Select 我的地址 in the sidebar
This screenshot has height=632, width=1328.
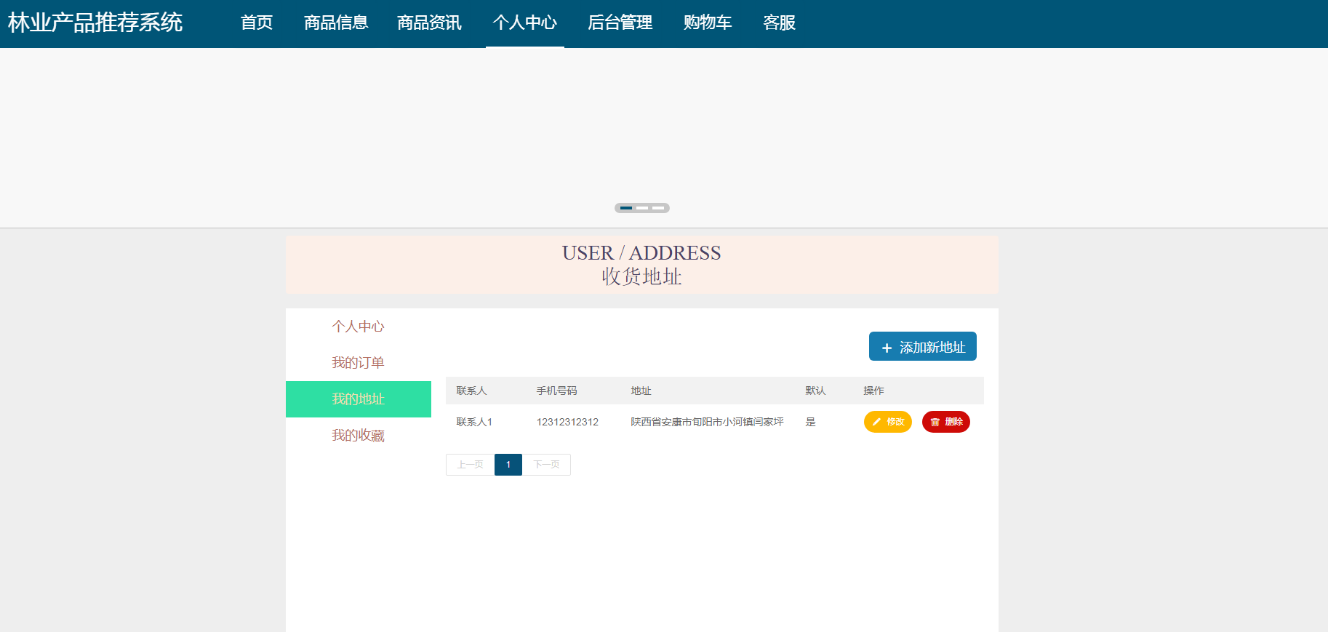359,399
